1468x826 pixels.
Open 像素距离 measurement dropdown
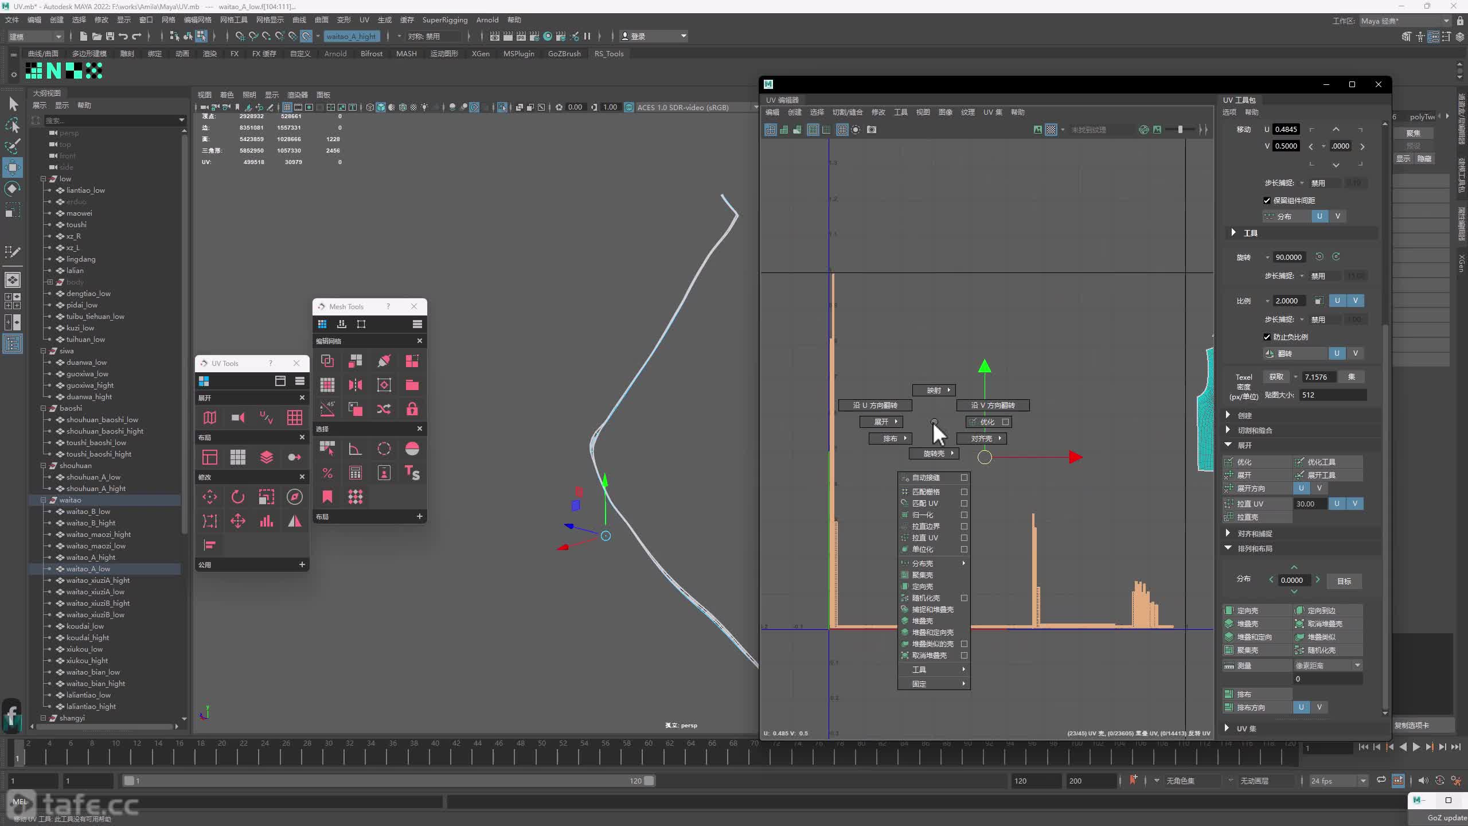coord(1328,665)
